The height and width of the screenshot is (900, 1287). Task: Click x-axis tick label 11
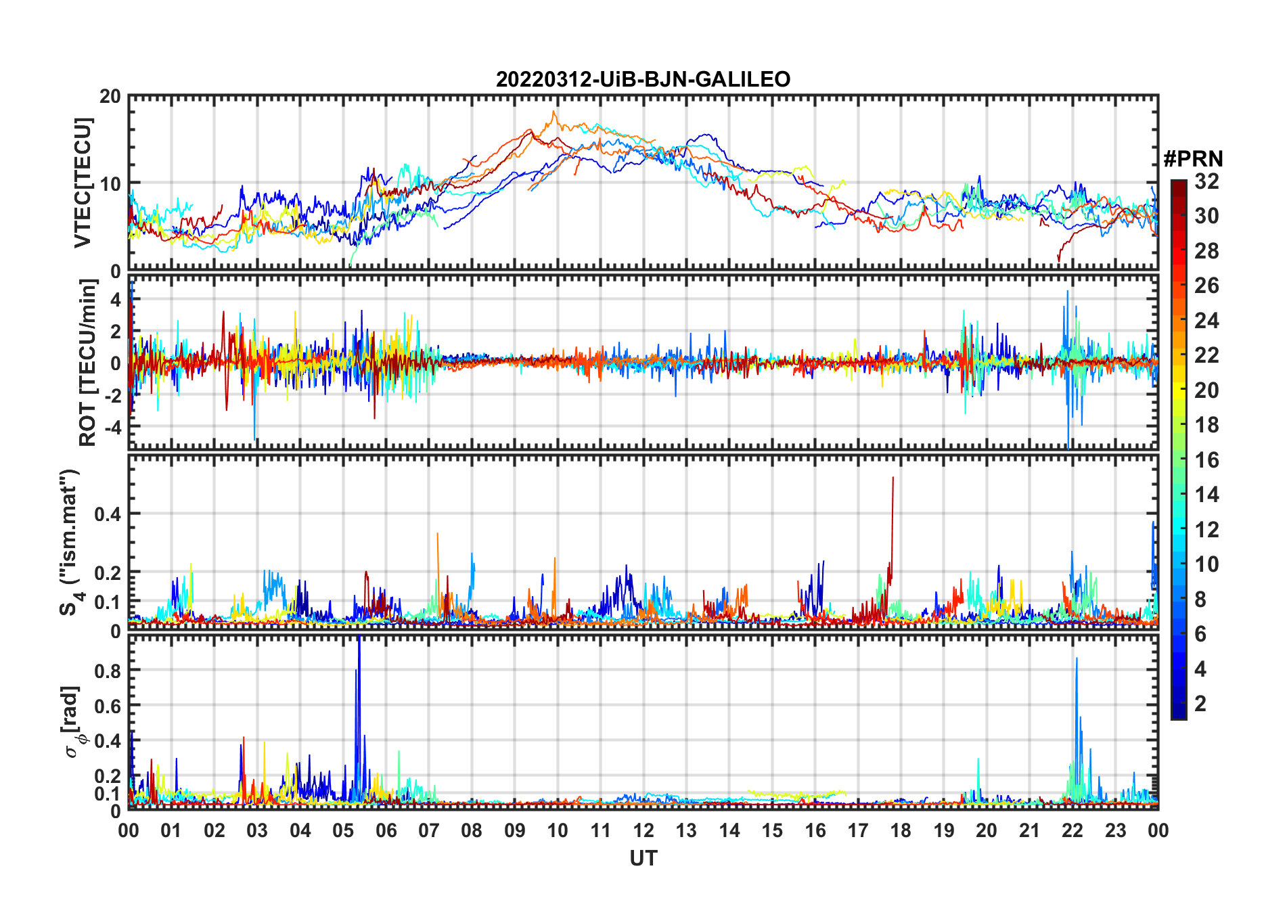tap(601, 831)
